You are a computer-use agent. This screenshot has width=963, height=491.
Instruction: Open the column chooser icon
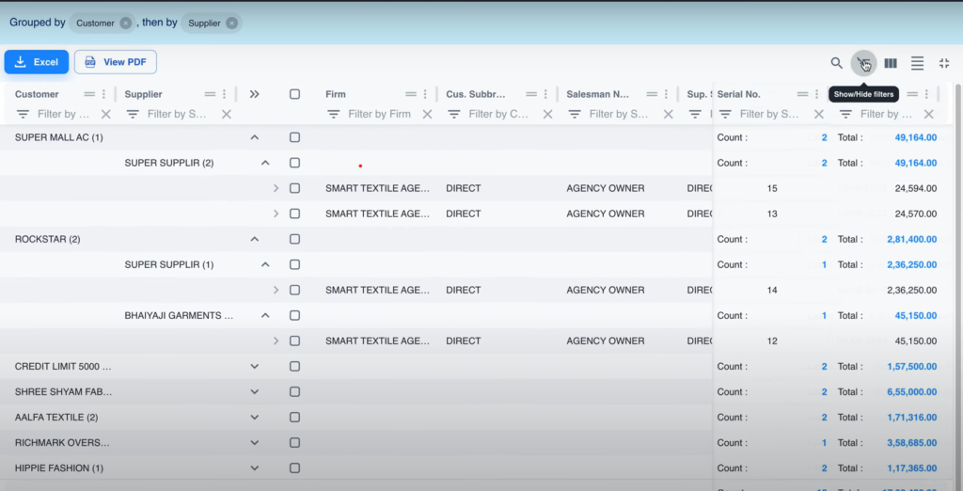click(x=891, y=63)
